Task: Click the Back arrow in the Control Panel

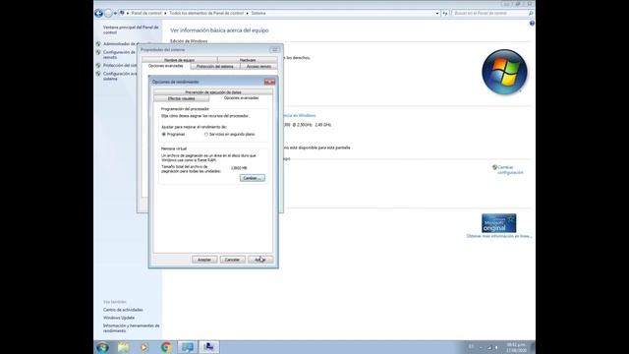Action: 98,13
